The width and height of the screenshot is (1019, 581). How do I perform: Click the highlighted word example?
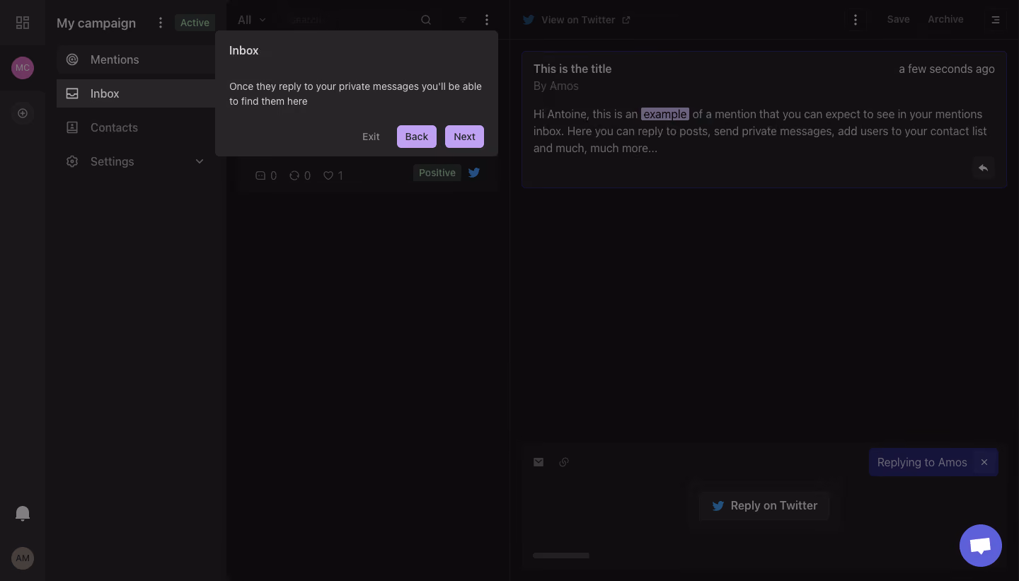click(x=665, y=114)
